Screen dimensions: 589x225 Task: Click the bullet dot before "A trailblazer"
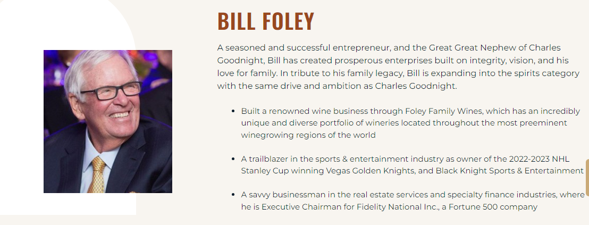coord(233,159)
